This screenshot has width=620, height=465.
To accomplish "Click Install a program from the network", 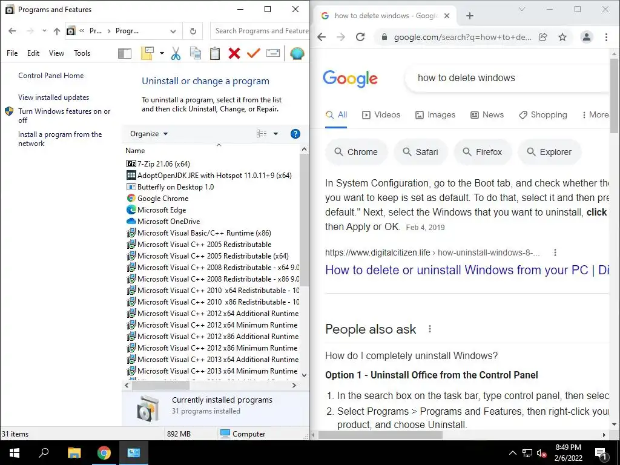I will (60, 139).
